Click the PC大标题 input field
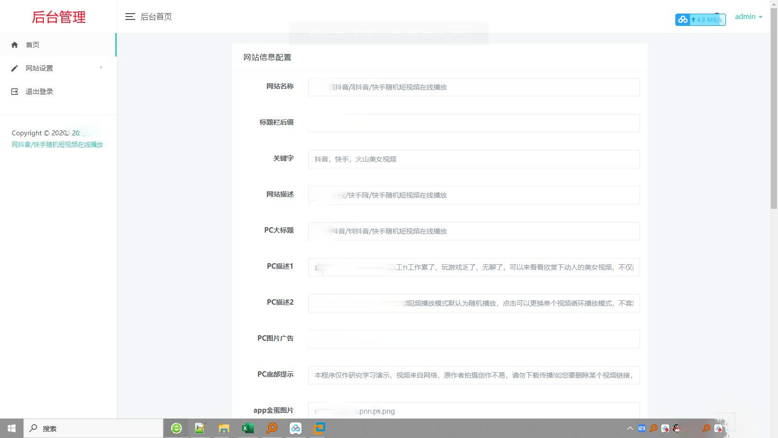The image size is (778, 438). 474,231
